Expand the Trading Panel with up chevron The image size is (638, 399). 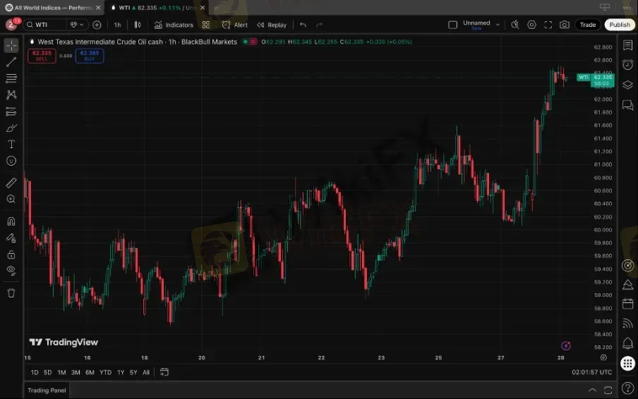(592, 390)
